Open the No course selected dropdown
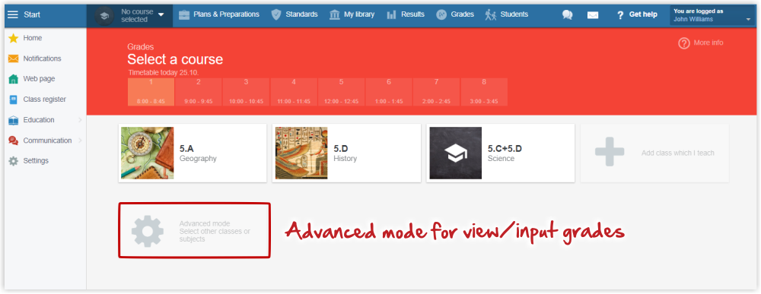Viewport: 761px width, 294px height. coord(130,15)
